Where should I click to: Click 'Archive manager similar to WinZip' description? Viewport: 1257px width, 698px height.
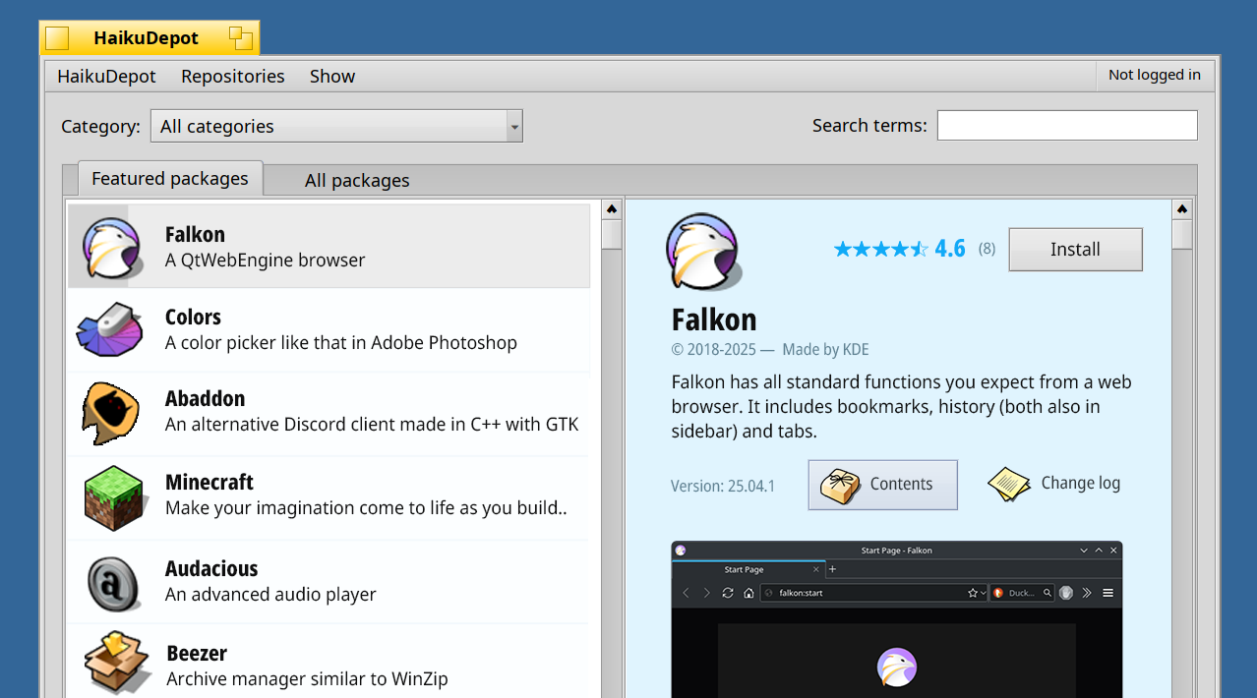[308, 679]
